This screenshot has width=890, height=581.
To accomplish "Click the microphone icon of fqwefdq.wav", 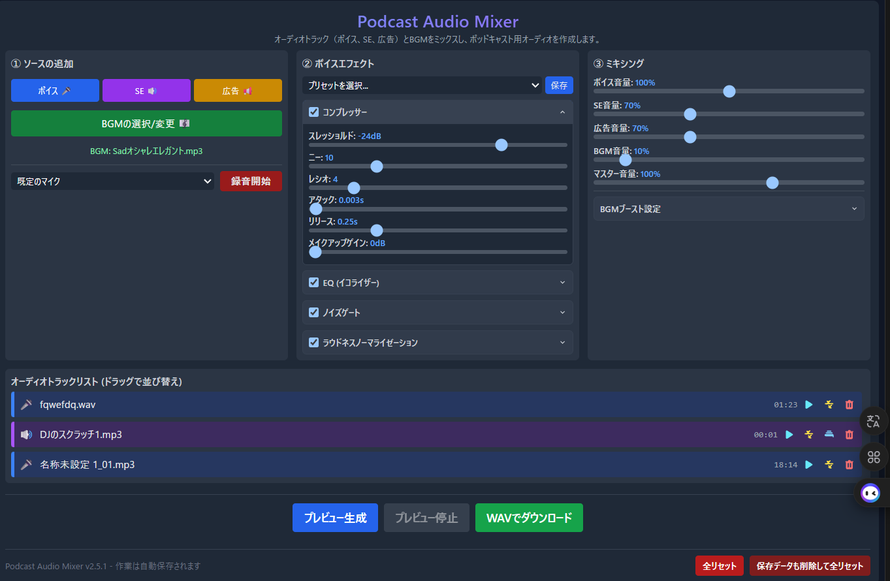I will click(26, 405).
